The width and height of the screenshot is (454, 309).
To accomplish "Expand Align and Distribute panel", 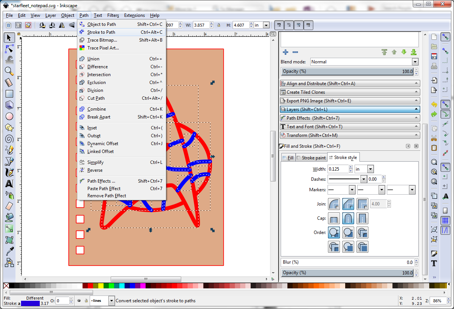I will pos(350,84).
